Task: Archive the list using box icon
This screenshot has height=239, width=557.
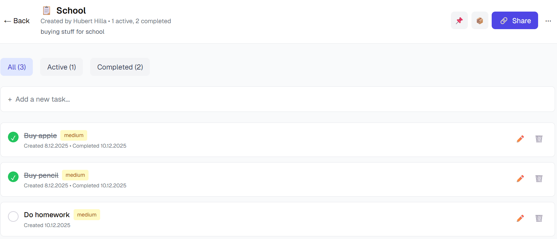Action: pos(480,21)
